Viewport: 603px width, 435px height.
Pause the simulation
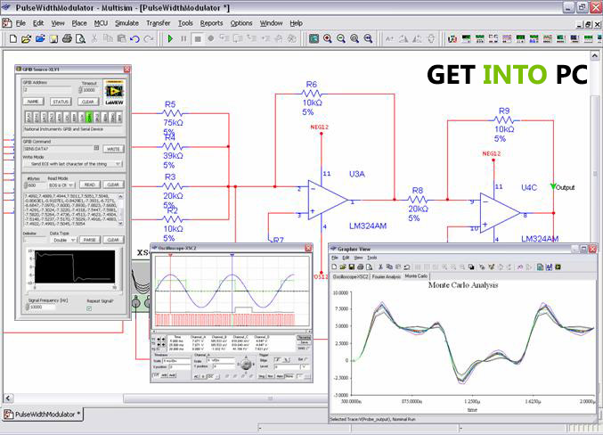pyautogui.click(x=183, y=38)
